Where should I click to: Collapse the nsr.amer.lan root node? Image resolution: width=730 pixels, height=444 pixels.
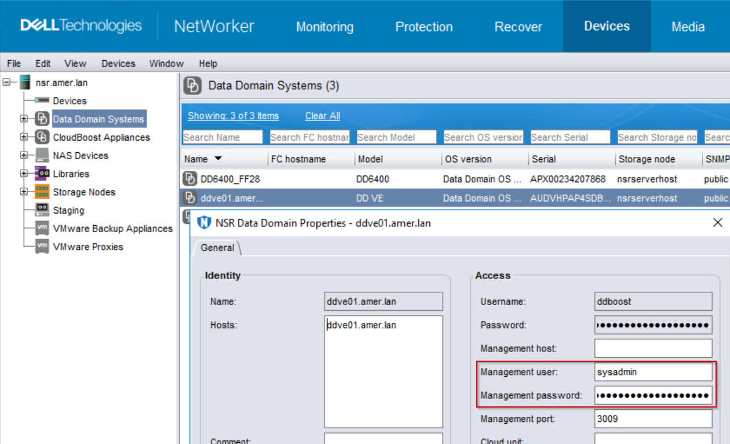click(6, 82)
